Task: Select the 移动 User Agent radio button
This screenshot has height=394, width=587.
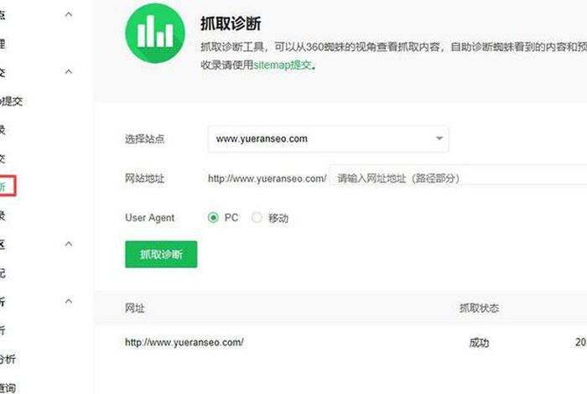Action: point(257,217)
